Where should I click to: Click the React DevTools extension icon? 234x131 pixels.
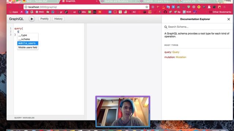click(153, 7)
